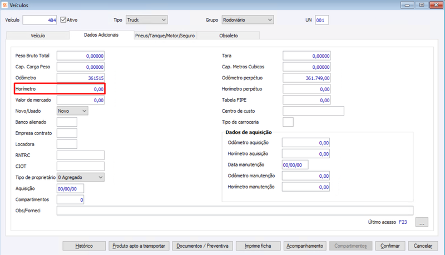Viewport: 445px width, 255px height.
Task: Click the Odômetro field showing 361515
Action: tap(81, 78)
